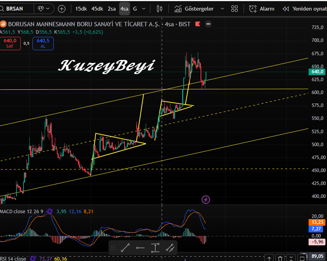
Task: Switch to the 45dk timeframe
Action: tap(97, 9)
